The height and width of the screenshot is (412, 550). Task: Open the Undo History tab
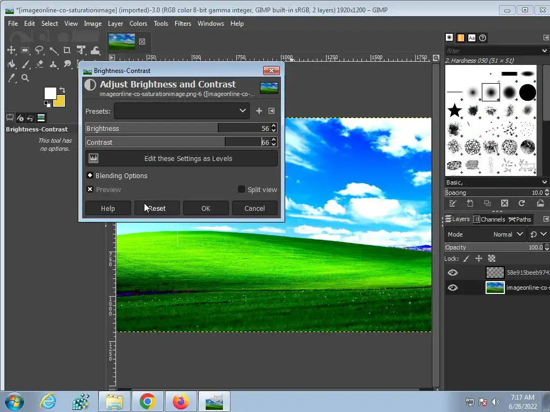click(x=30, y=117)
